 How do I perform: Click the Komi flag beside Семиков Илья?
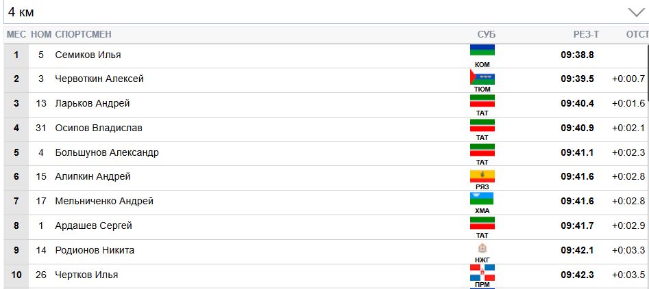(482, 51)
